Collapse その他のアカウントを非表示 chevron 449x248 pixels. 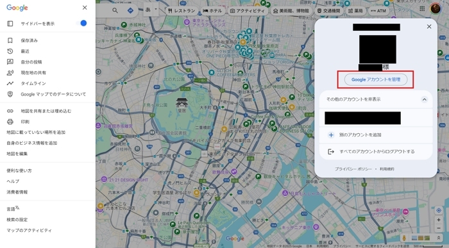[425, 99]
